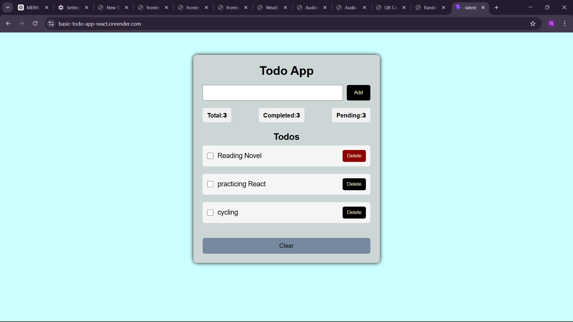Click the Total:3 counter

217,115
